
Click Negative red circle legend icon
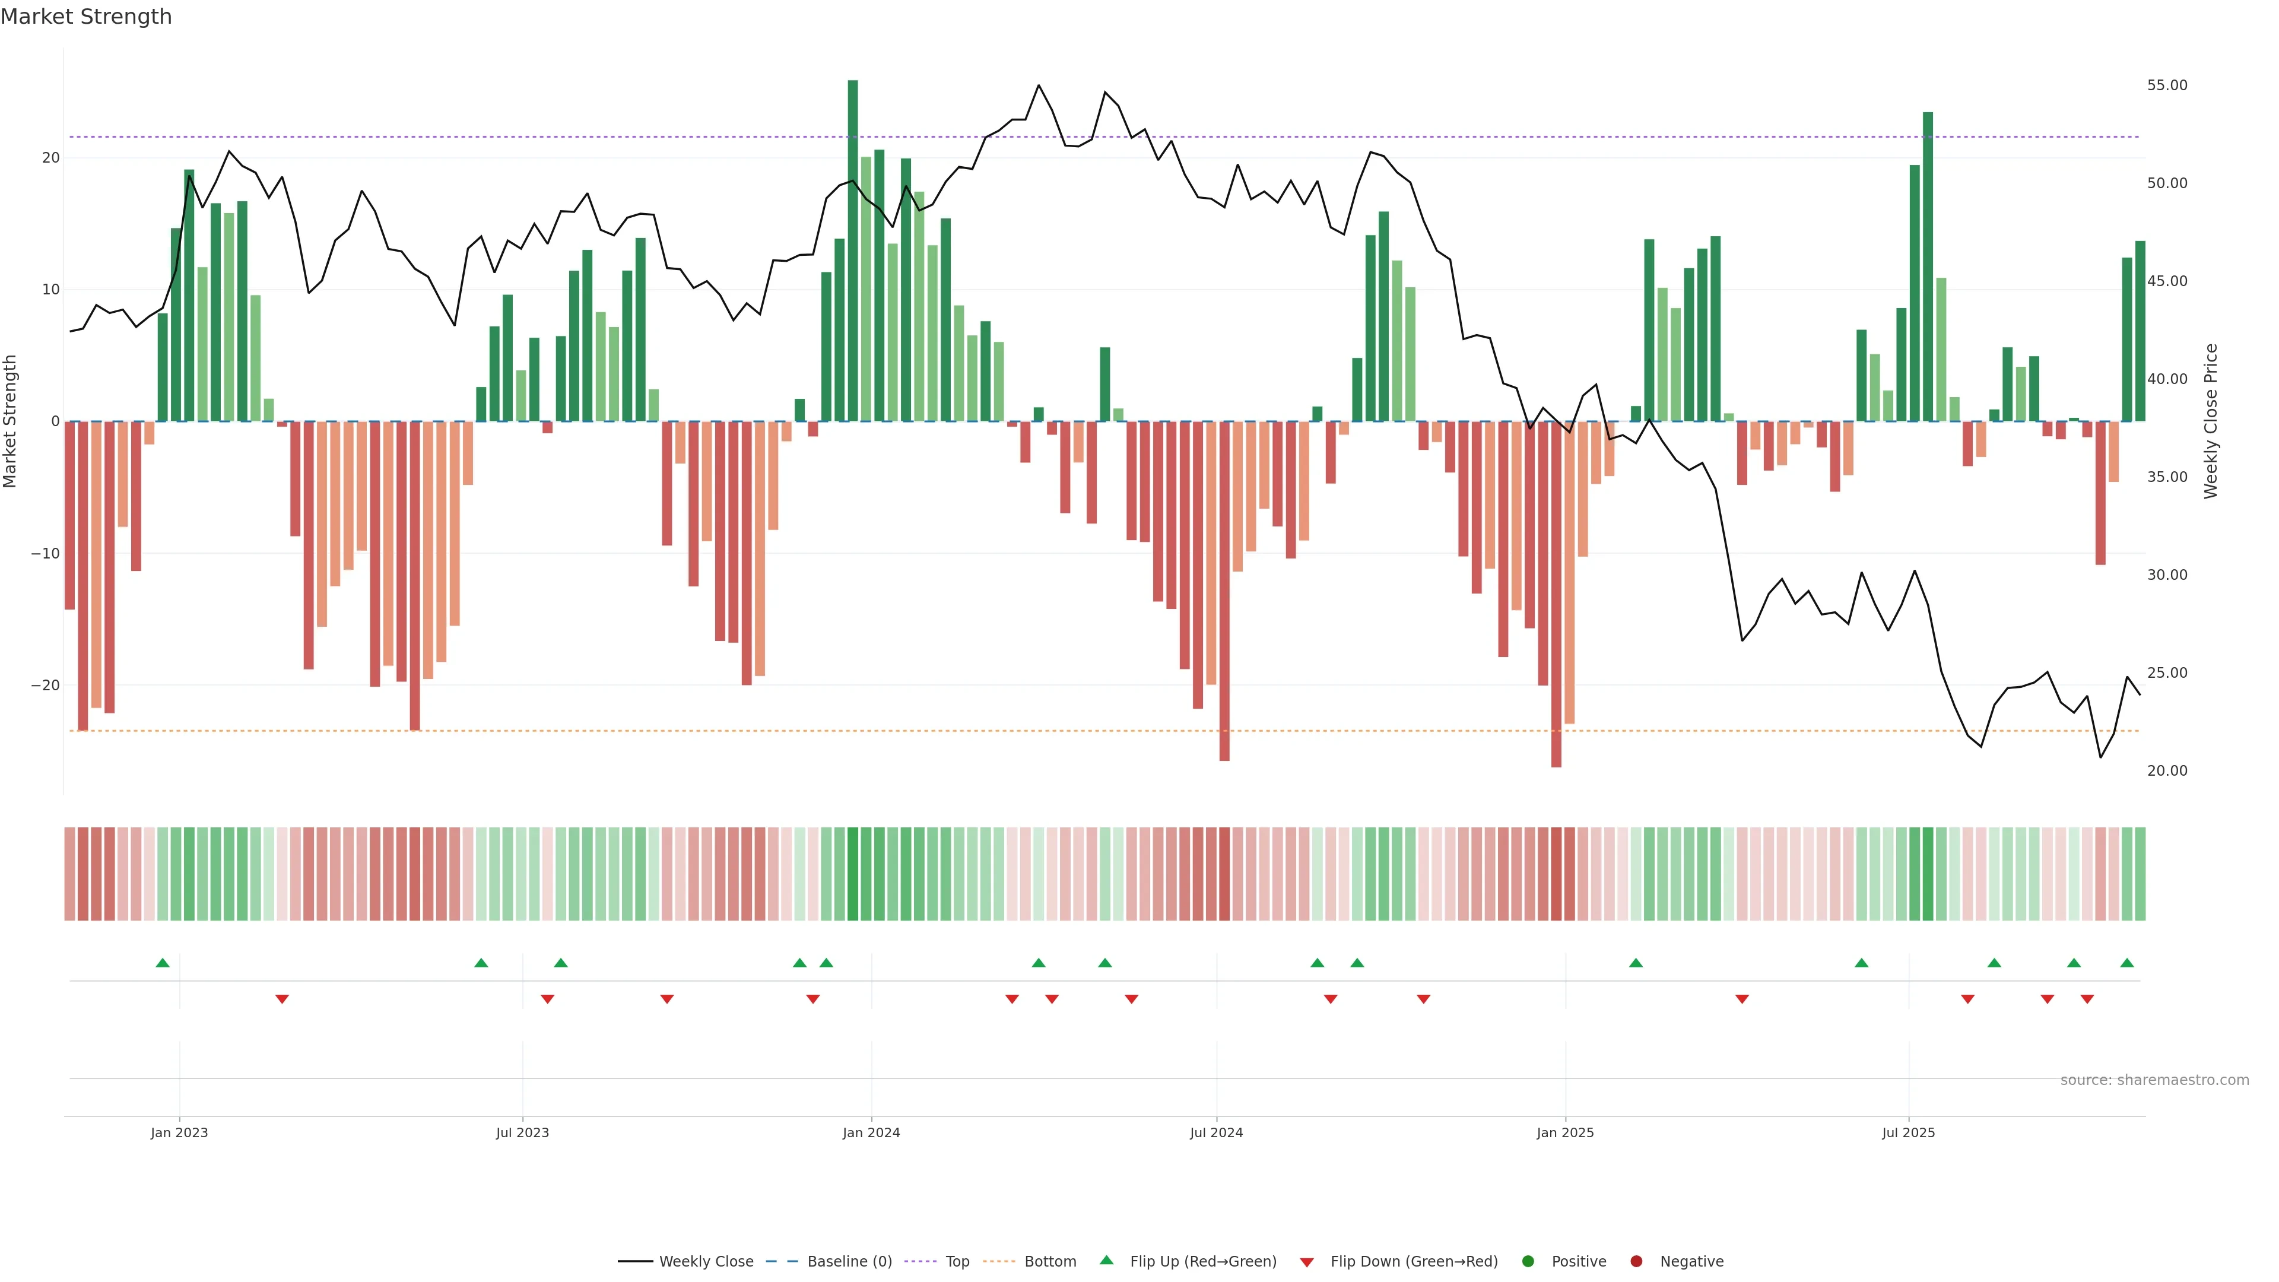[1636, 1262]
